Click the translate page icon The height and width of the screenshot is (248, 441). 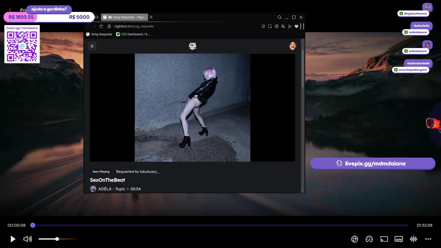(283, 26)
